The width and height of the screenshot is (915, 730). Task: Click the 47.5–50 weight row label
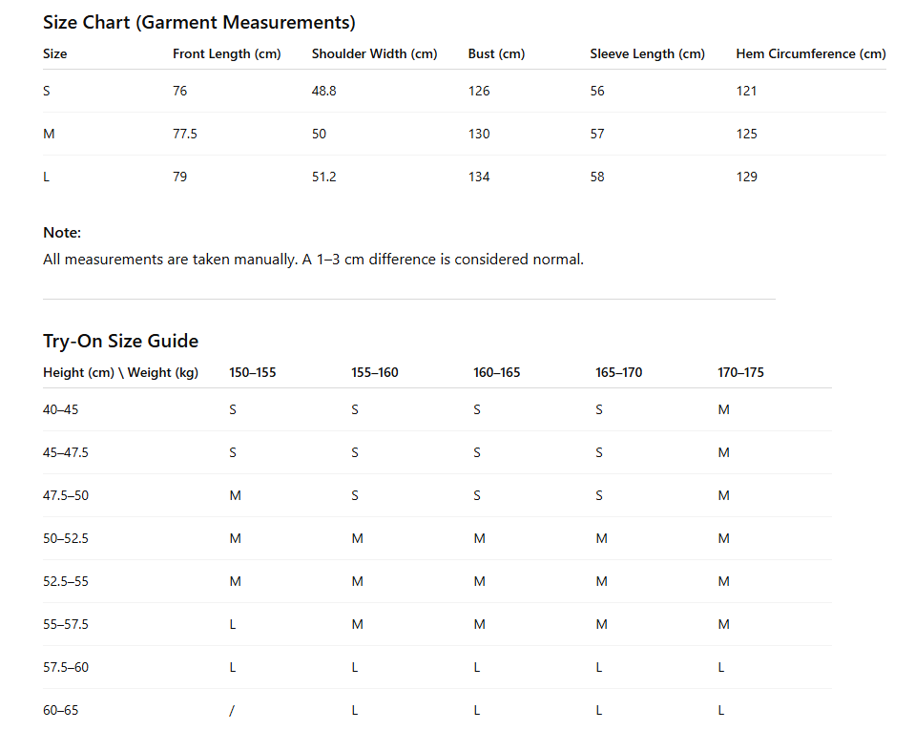pos(66,495)
